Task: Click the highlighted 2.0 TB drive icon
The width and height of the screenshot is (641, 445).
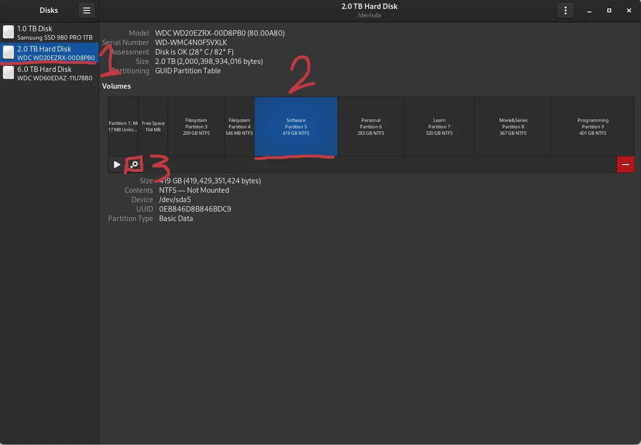Action: point(8,53)
